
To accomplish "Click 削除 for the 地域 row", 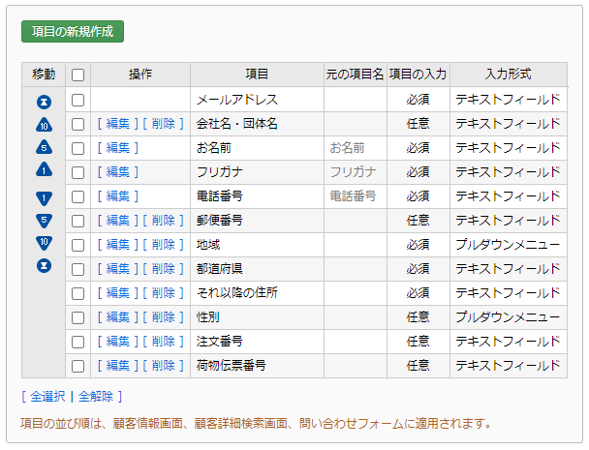I will point(164,245).
